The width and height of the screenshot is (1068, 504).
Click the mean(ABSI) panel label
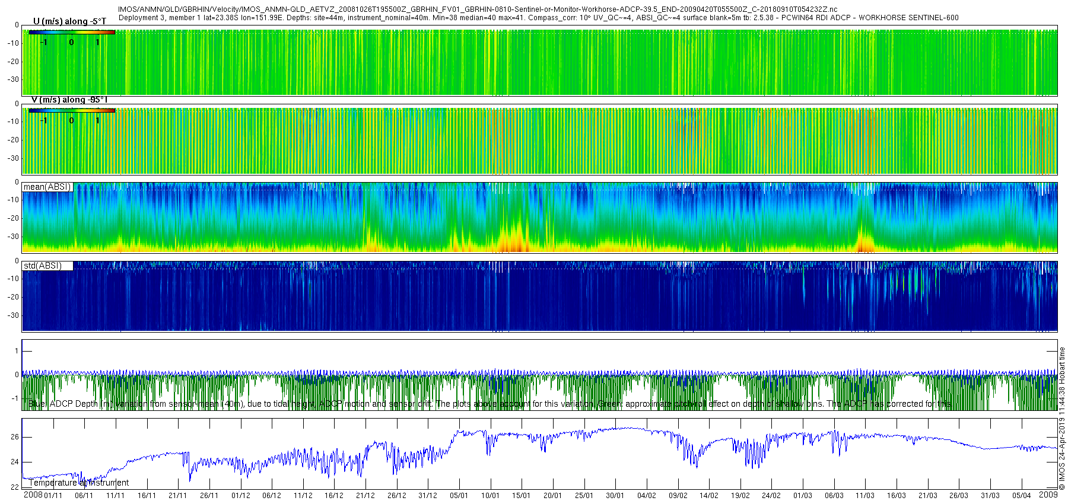(47, 187)
